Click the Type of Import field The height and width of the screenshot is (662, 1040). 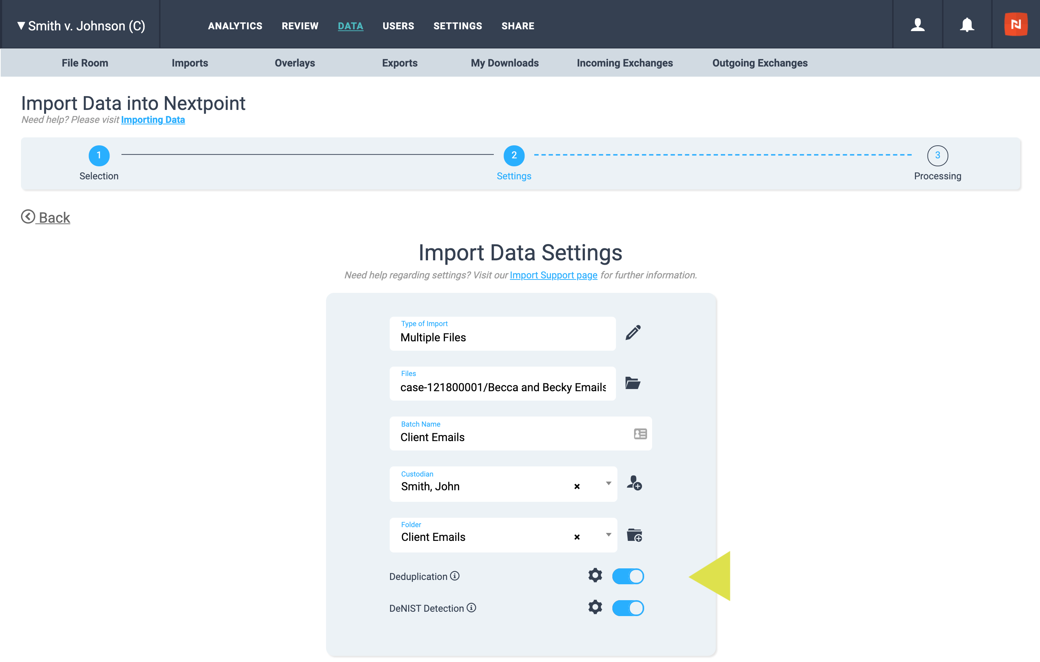(503, 333)
